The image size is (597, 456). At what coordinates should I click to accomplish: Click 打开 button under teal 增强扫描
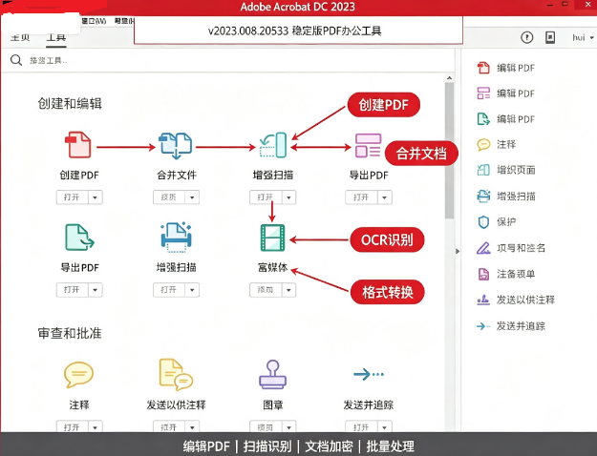(266, 197)
